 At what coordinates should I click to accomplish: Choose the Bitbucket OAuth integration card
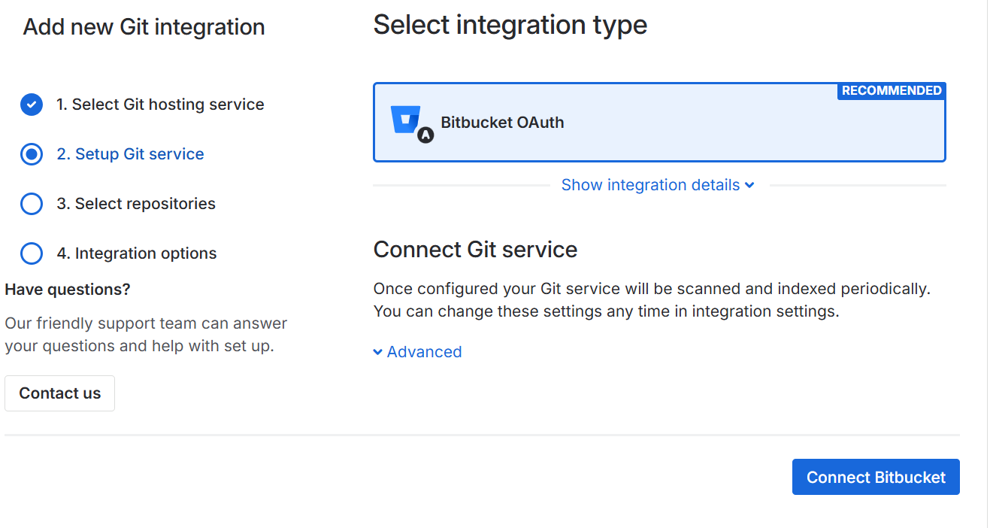tap(659, 123)
